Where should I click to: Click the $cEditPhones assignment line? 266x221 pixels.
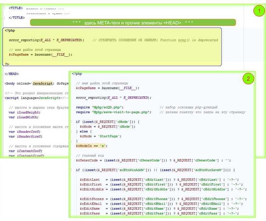[x=163, y=199]
